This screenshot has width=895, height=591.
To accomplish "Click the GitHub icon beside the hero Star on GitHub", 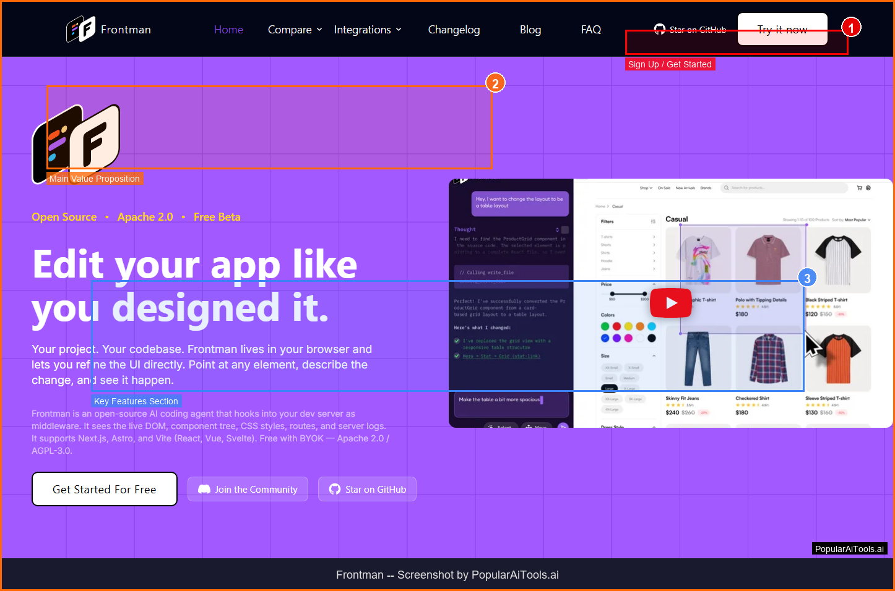I will click(335, 489).
